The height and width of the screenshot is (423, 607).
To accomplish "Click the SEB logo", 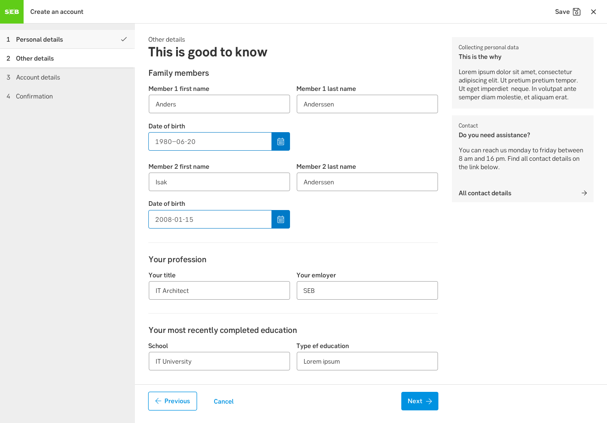I will pyautogui.click(x=12, y=12).
